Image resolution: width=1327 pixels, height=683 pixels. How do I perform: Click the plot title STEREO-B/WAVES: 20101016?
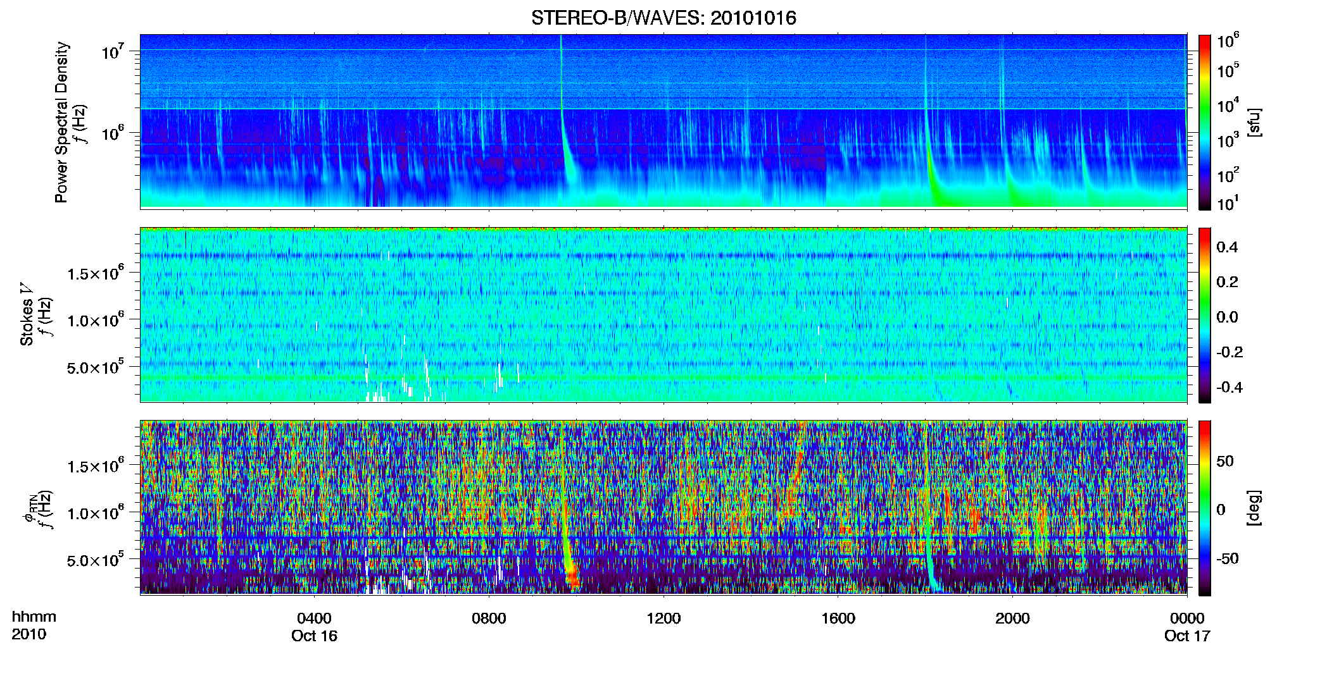(663, 18)
